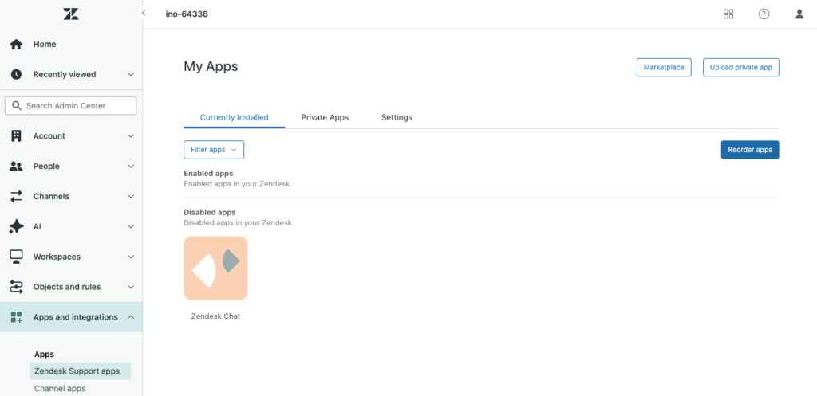Open the Filter apps dropdown
The height and width of the screenshot is (396, 817).
214,150
